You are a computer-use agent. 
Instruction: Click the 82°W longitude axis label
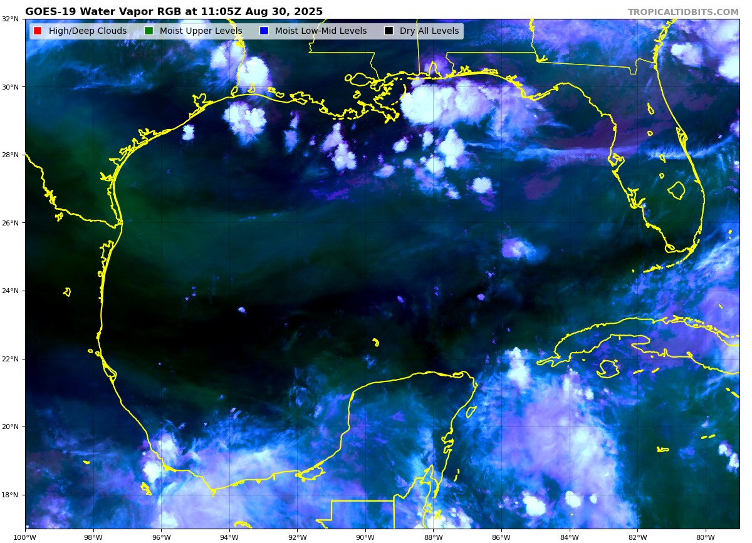tap(637, 537)
